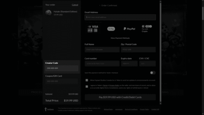This screenshot has width=204, height=115.
Task: Click Pay $19.99 USD with Credit/Debit Cards
Action: click(x=120, y=97)
